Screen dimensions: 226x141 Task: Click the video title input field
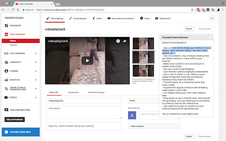84,101
